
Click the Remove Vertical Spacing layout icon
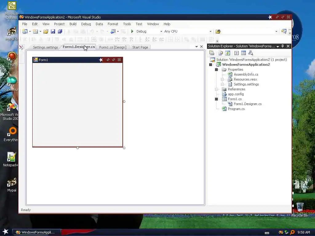(161, 39)
